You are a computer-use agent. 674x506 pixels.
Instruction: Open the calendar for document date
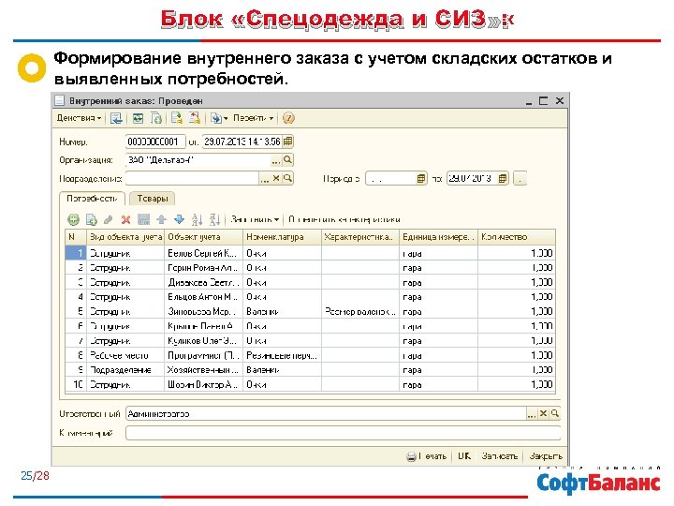click(288, 141)
